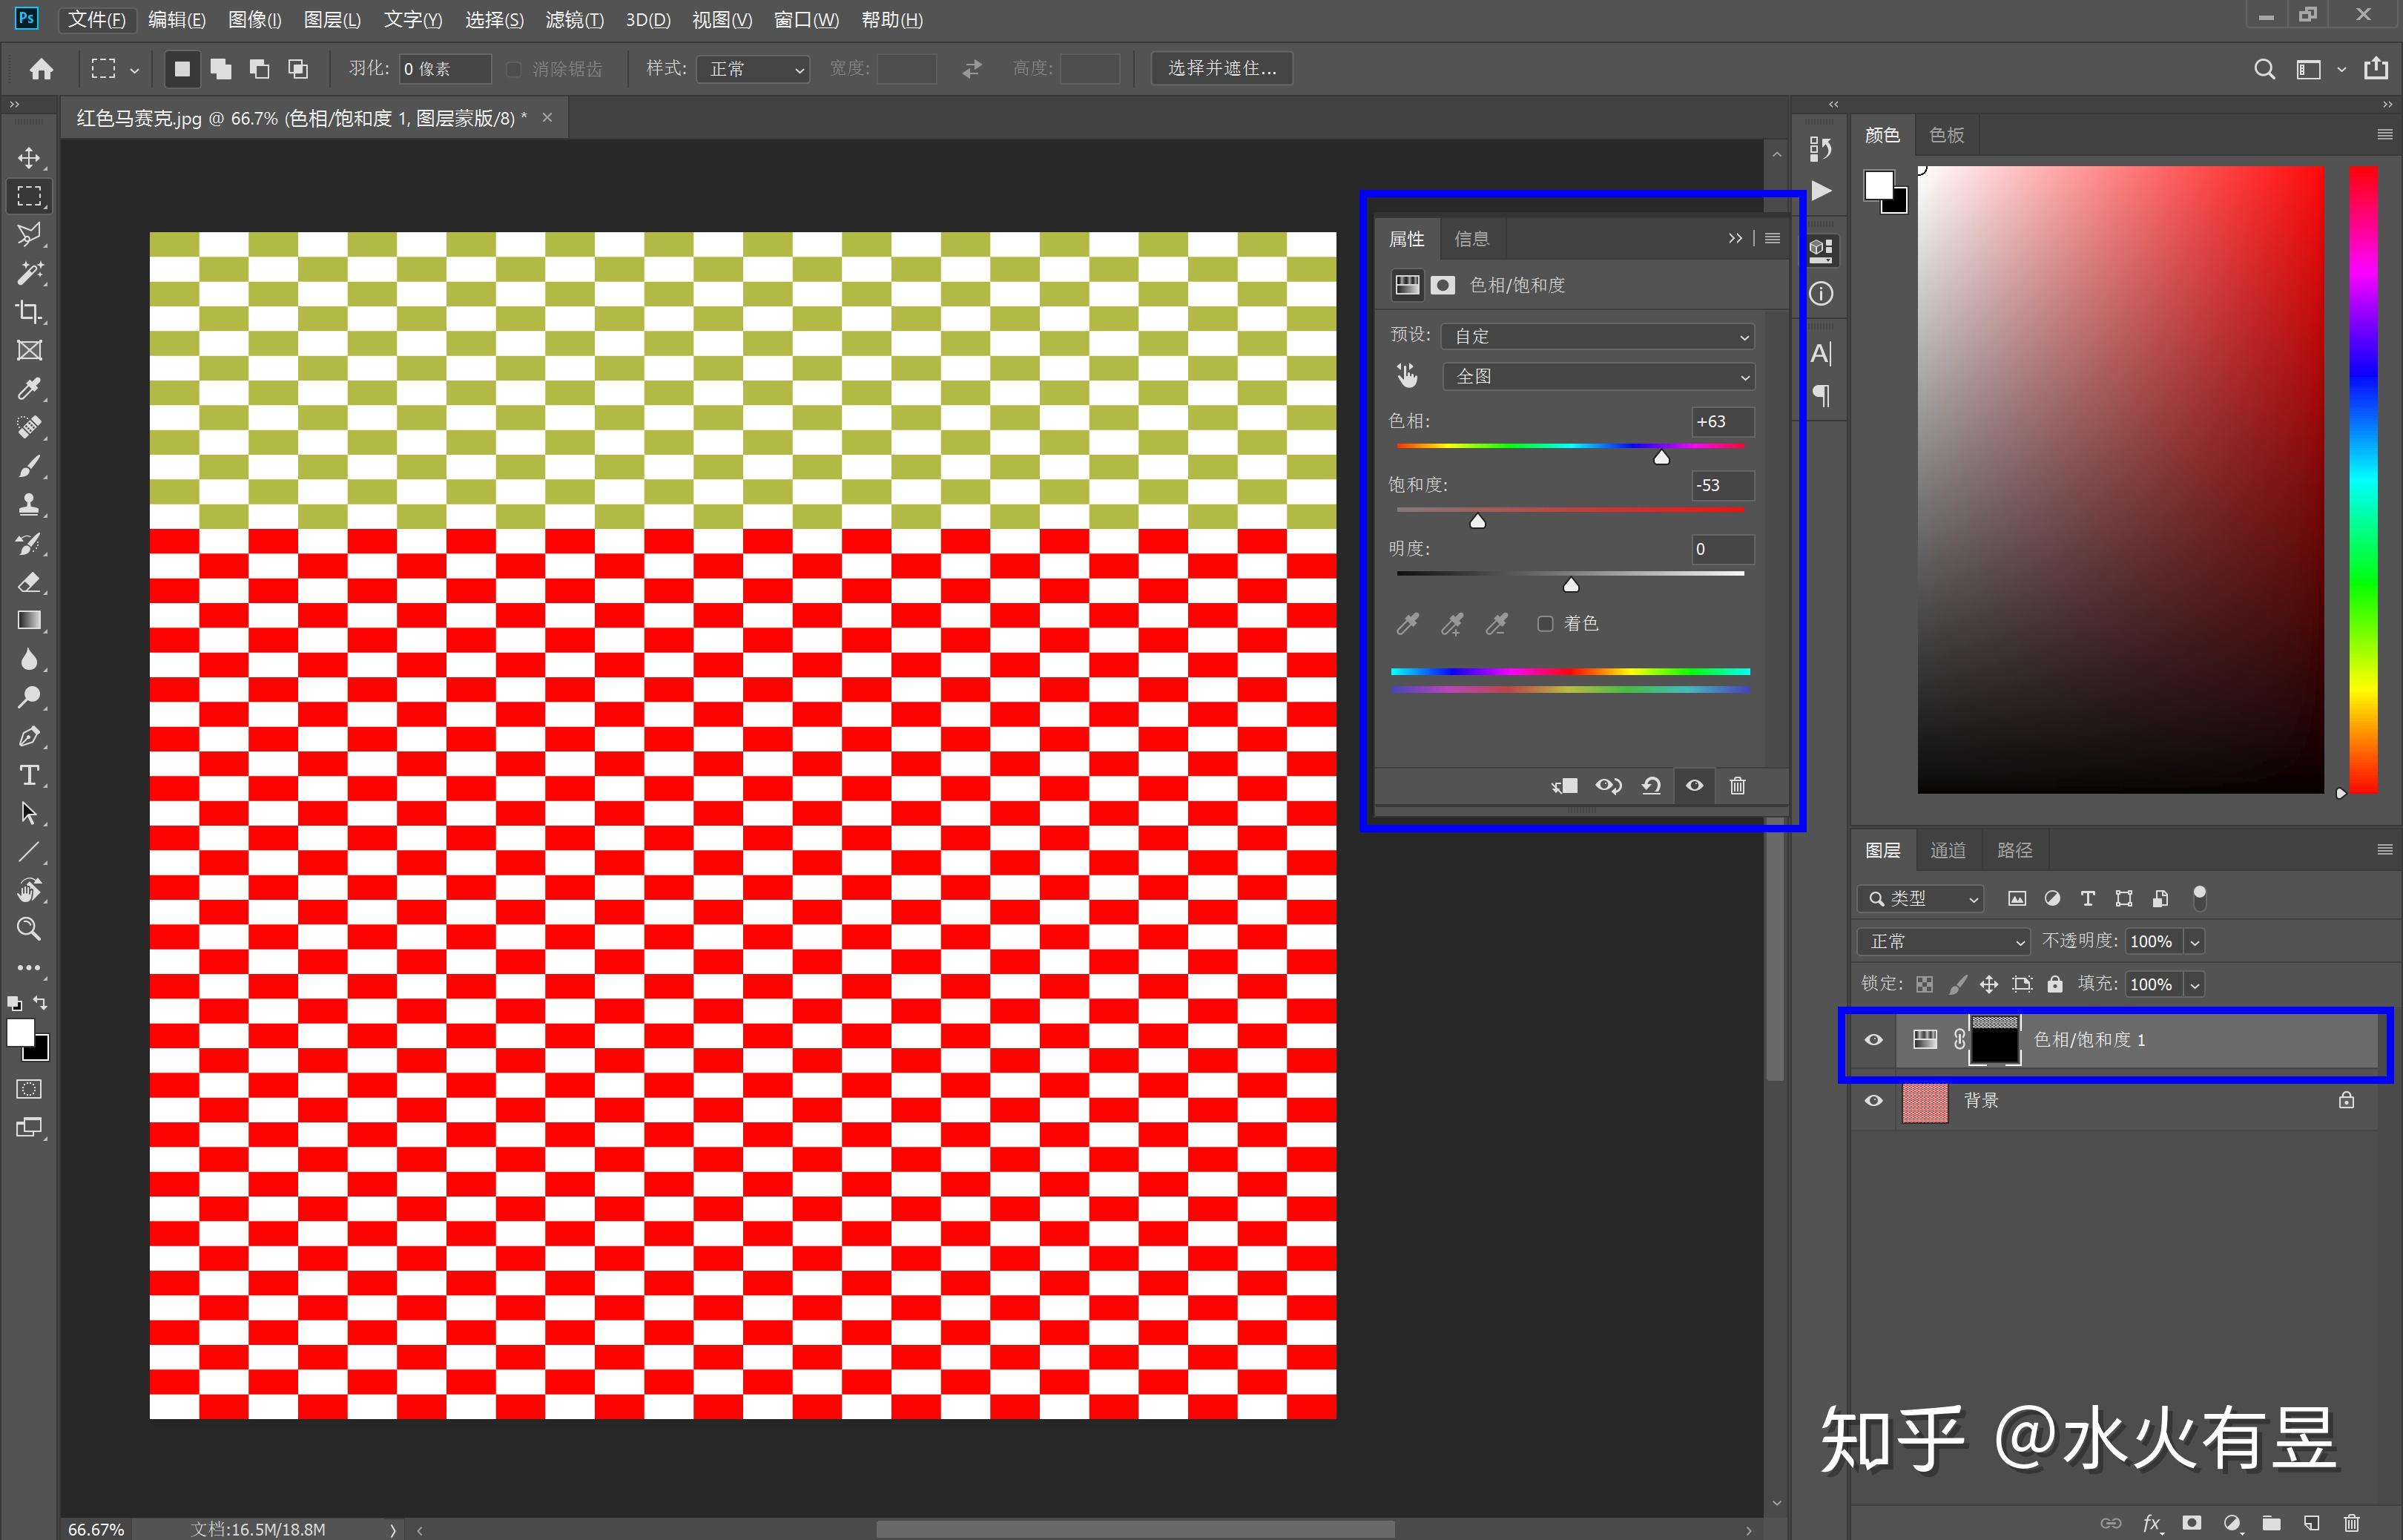
Task: Switch to the 信息 panel tab
Action: [x=1471, y=239]
